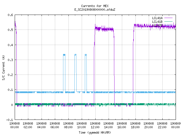
Task: Click the x-axis tick '190808 20:00'
Action: point(148,125)
